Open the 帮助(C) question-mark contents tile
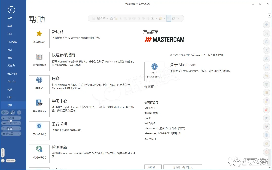 click(39, 85)
